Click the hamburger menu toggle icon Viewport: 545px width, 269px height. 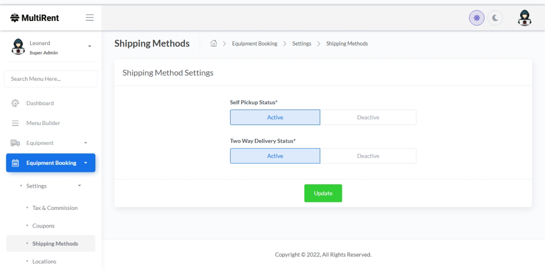[90, 18]
